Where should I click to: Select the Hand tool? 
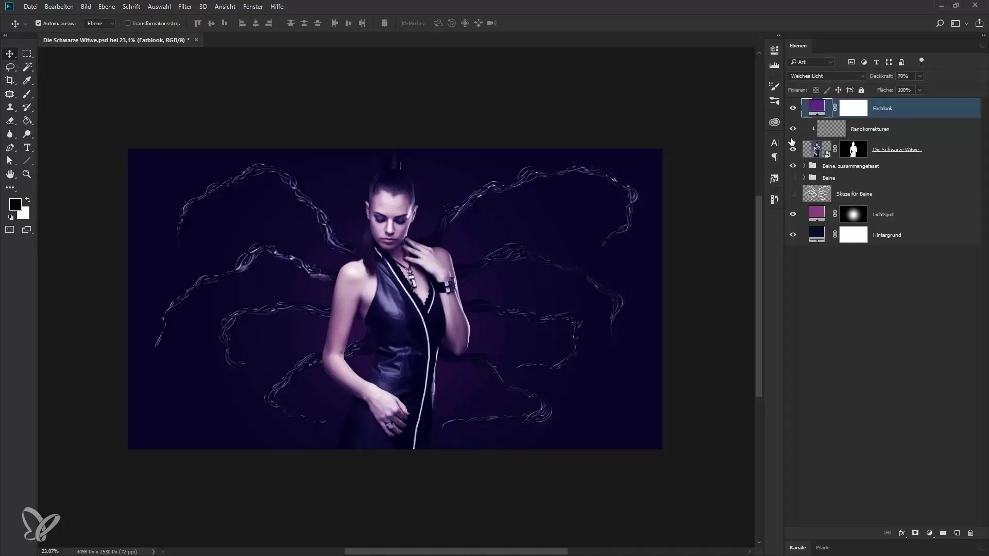[10, 174]
